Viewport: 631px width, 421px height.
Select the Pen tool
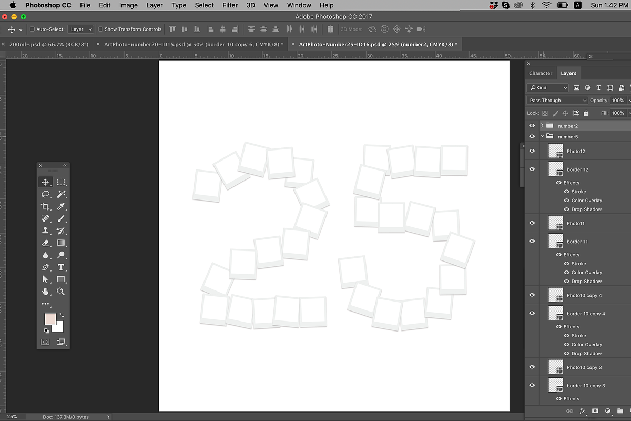[45, 267]
